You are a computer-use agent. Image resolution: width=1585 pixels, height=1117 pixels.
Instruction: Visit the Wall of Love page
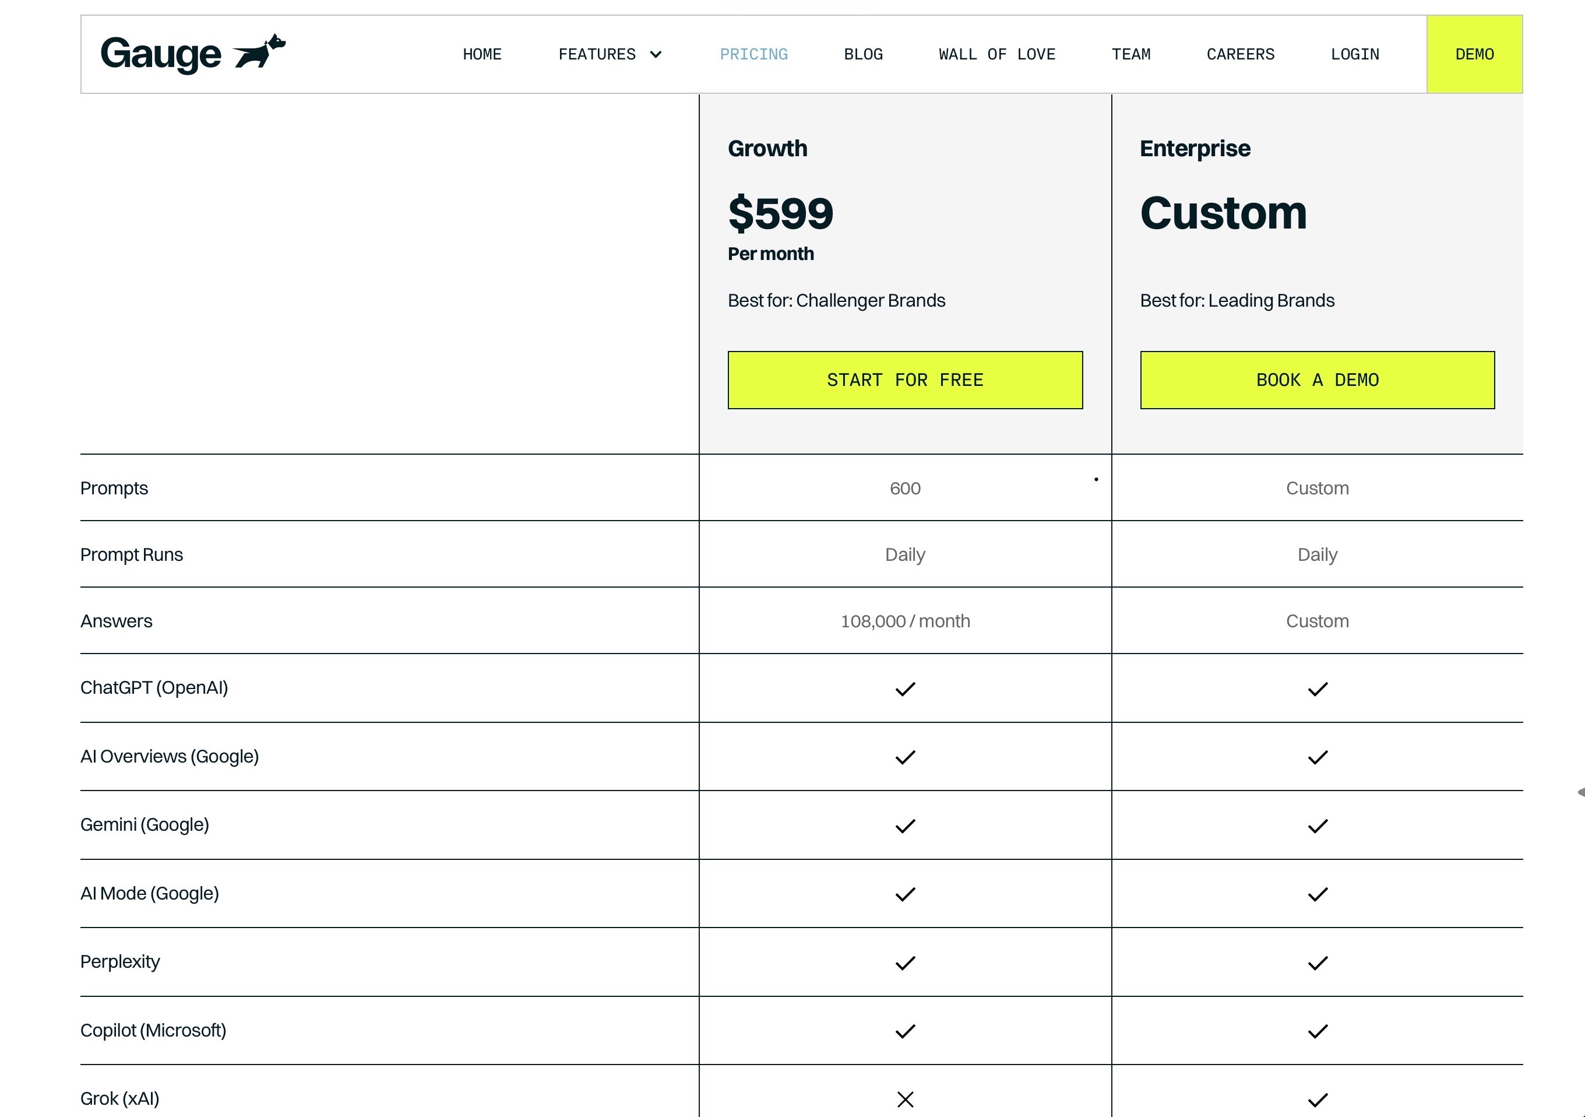[997, 55]
